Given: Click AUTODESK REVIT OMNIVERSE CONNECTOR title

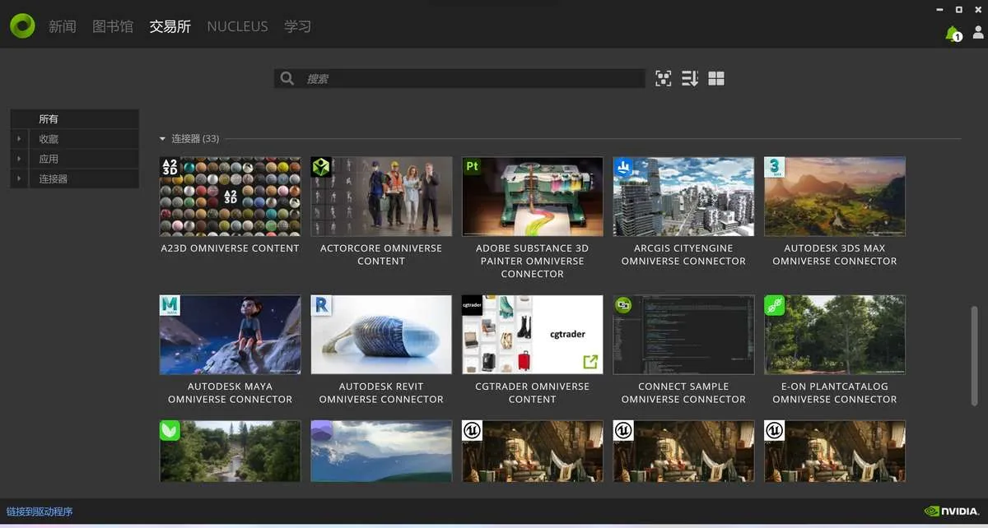Looking at the screenshot, I should coord(381,393).
